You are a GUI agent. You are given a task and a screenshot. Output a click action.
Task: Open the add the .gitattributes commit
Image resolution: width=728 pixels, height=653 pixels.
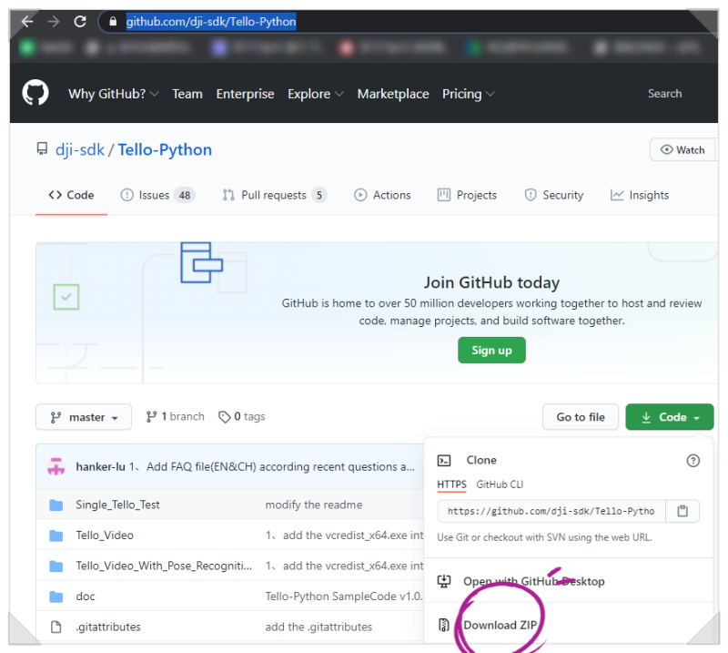pos(318,627)
